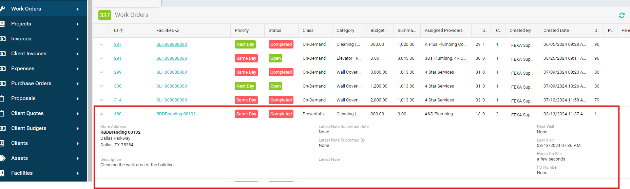Click the tag icon next to Assets
The width and height of the screenshot is (630, 189).
(x=2, y=158)
